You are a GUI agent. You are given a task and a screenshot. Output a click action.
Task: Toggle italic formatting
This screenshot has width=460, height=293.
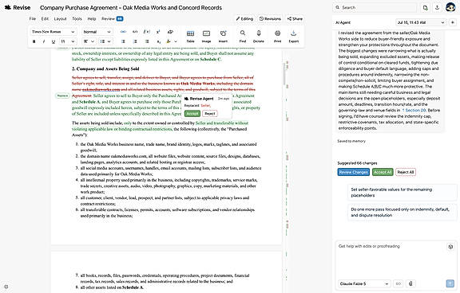(44, 41)
